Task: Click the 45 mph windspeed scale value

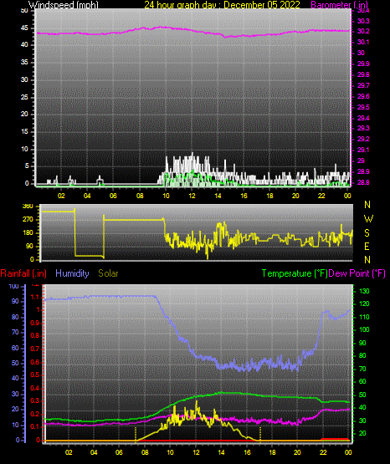Action: click(24, 28)
